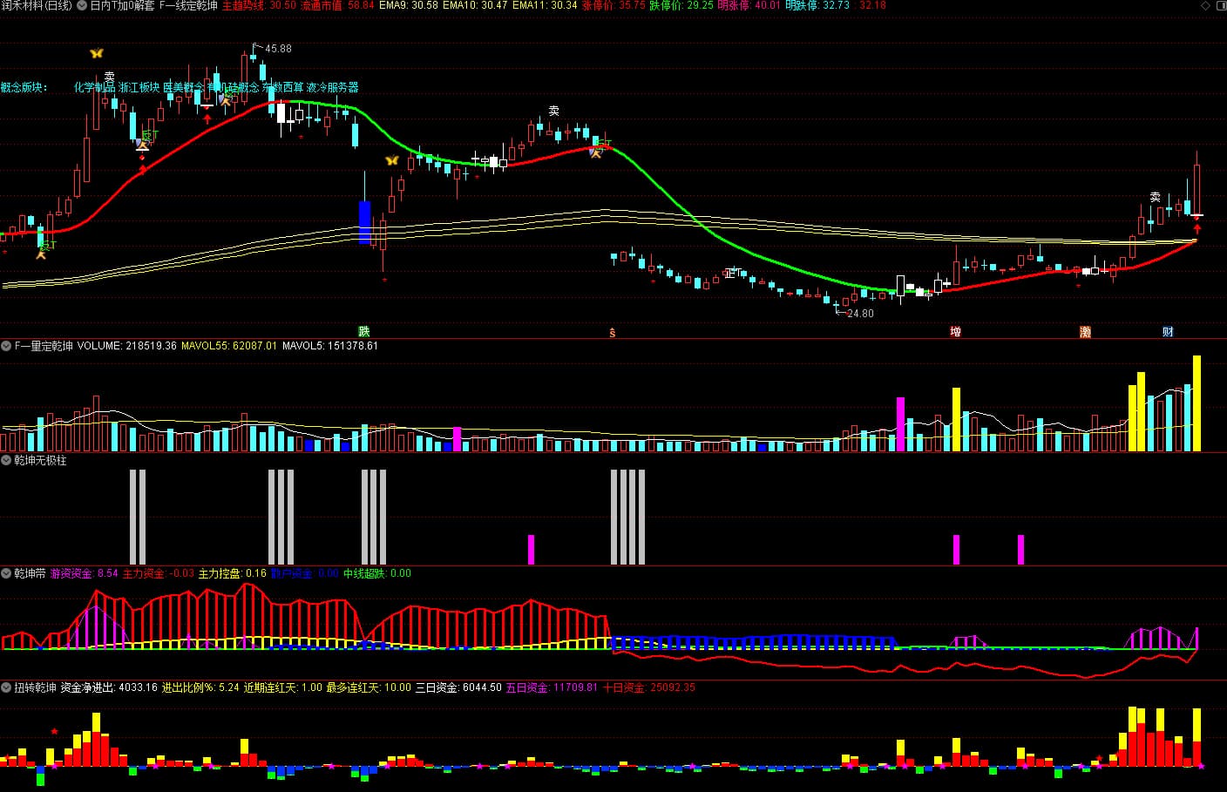Viewport: 1227px width, 792px height.
Task: Open the 乾坤带 indicator dropdown arrow
Action: pos(7,573)
